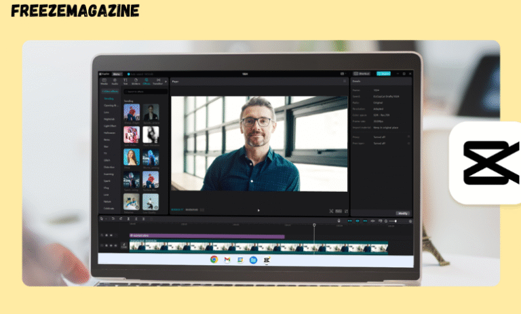Click the teal Export button

tap(383, 74)
